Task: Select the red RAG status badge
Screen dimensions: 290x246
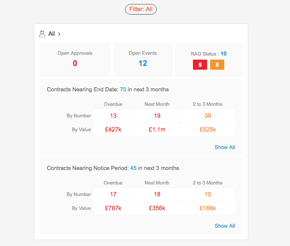Action: tap(200, 64)
